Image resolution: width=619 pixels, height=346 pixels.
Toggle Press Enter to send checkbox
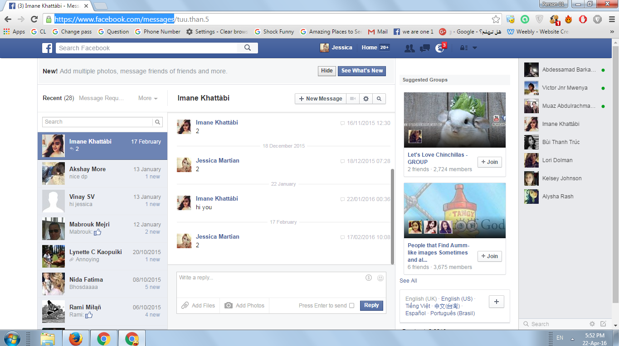click(x=351, y=306)
